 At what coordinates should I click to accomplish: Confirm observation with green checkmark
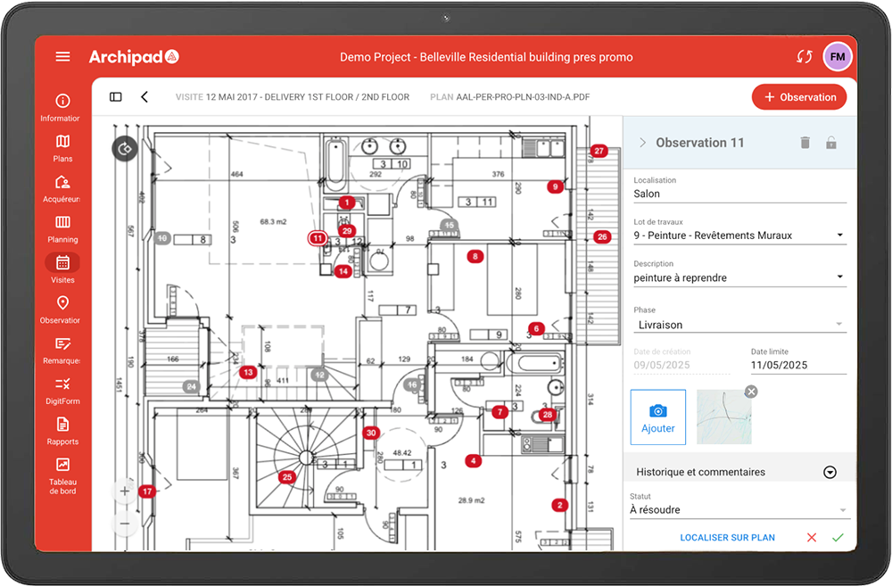(837, 538)
